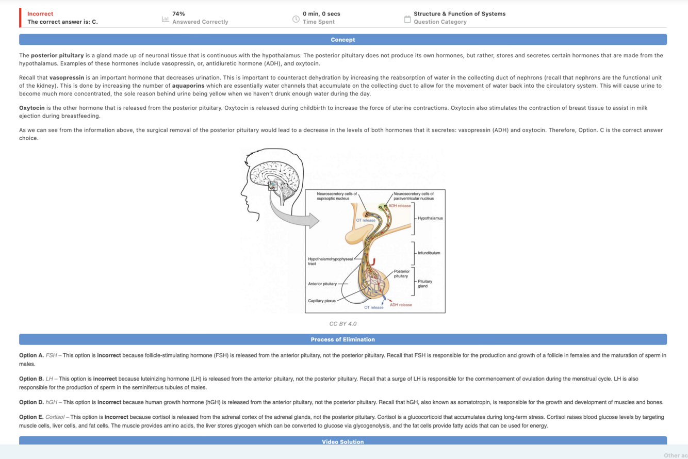
Task: Click the '74%' answered correctly value
Action: point(178,14)
